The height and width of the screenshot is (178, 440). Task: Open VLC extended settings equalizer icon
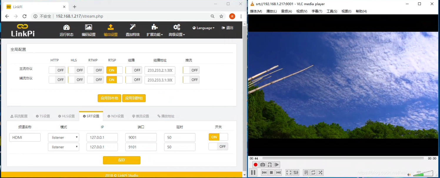coord(296,172)
